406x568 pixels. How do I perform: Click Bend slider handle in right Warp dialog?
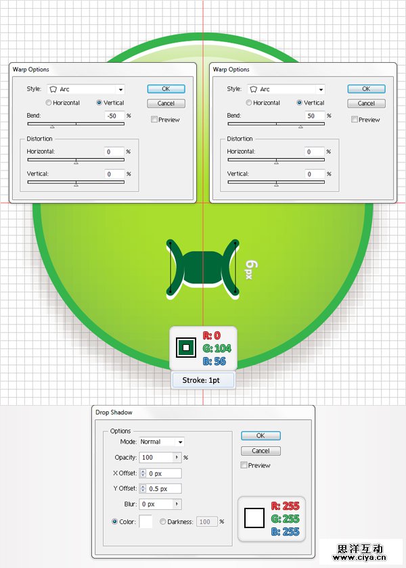(300, 127)
